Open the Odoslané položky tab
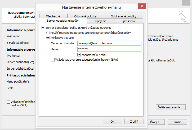The height and width of the screenshot is (130, 192). coord(86,16)
